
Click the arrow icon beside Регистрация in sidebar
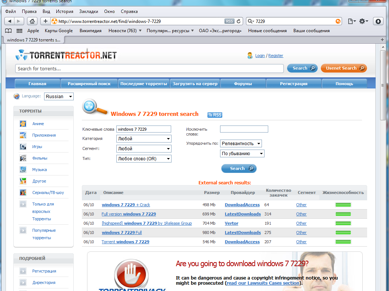click(x=23, y=271)
